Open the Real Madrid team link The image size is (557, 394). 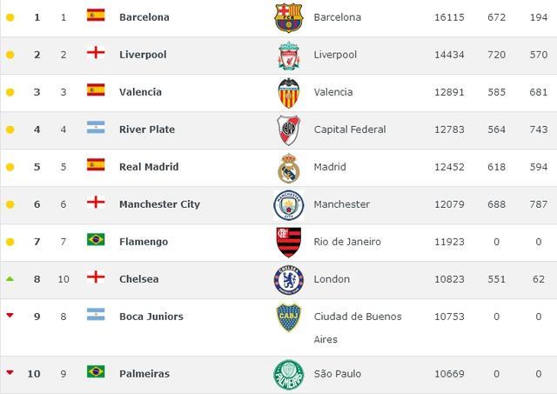[x=149, y=167]
